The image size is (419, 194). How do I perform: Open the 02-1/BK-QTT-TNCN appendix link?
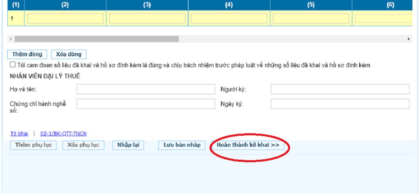(63, 134)
